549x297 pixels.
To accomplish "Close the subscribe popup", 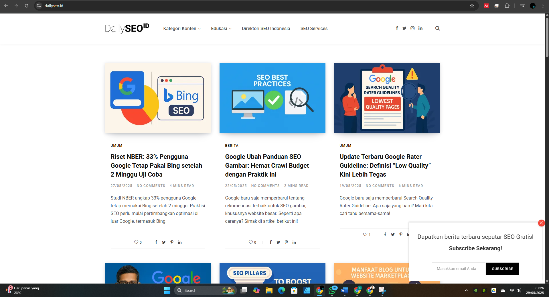I will pos(541,223).
